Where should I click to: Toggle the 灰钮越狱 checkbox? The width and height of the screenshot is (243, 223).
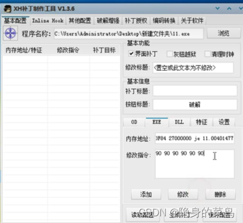click(x=170, y=54)
